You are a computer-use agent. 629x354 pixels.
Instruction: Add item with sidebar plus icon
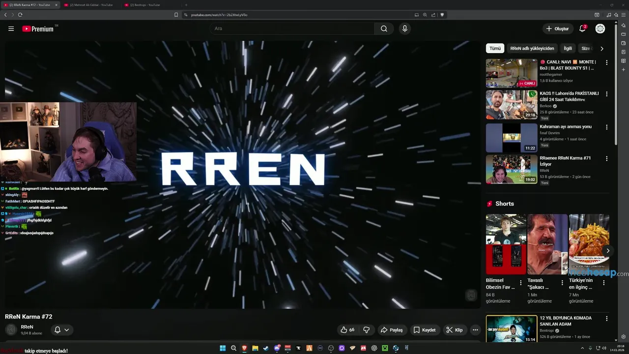coord(624,70)
